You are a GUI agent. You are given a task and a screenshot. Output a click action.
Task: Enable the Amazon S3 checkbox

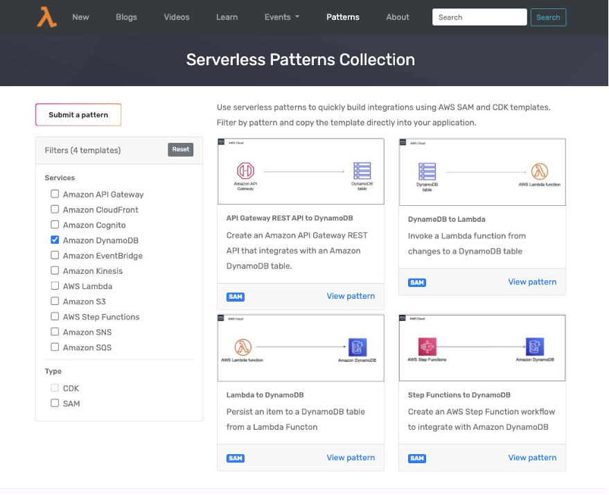point(55,301)
